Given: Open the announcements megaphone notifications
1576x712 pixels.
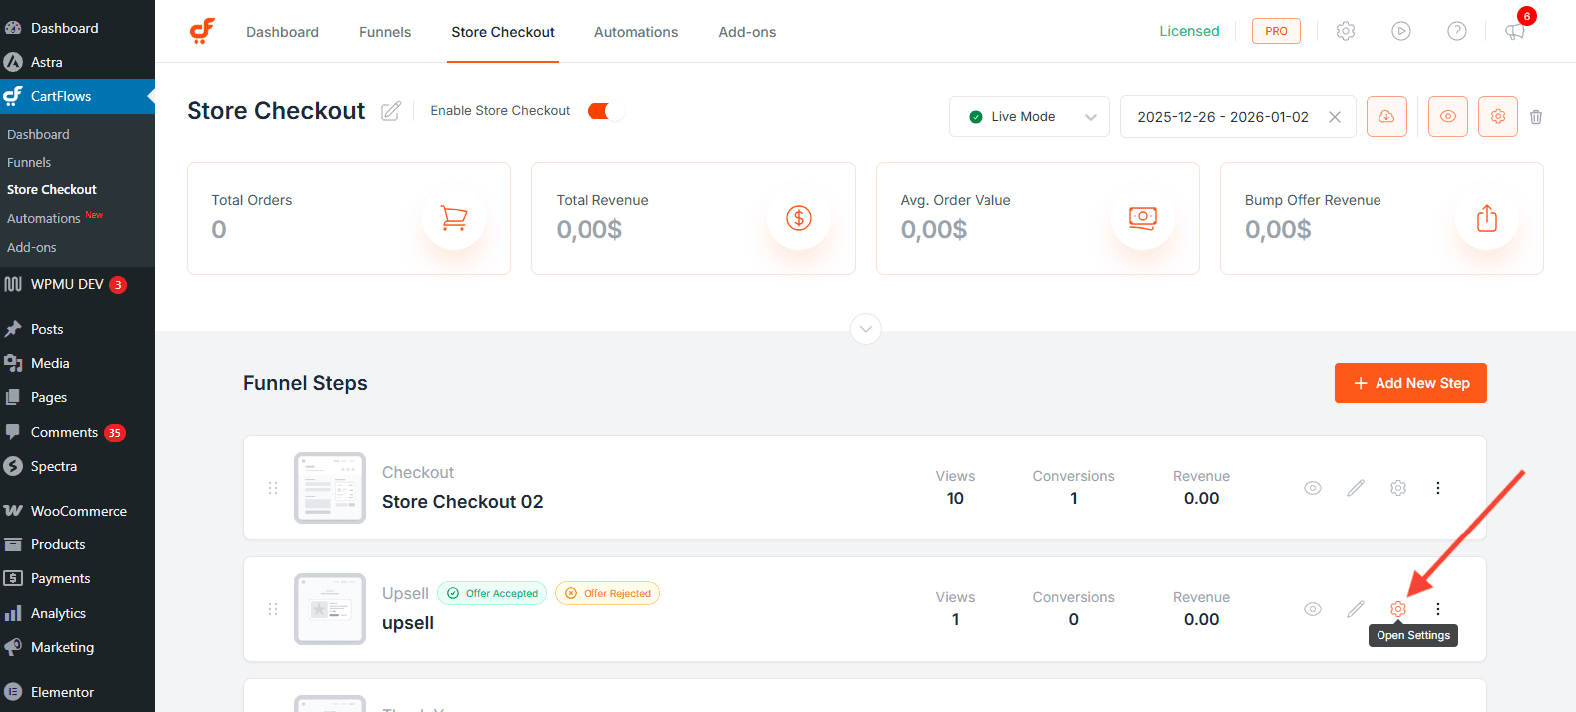Looking at the screenshot, I should tap(1515, 31).
